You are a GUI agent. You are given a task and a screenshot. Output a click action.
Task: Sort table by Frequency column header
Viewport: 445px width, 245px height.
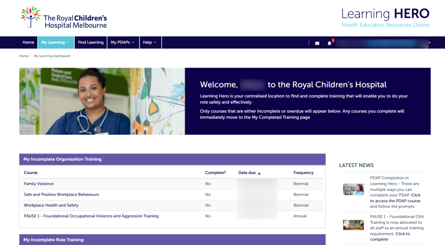click(303, 173)
